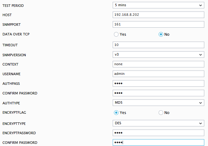Select Yes for DATA OVER TCP

pos(116,34)
